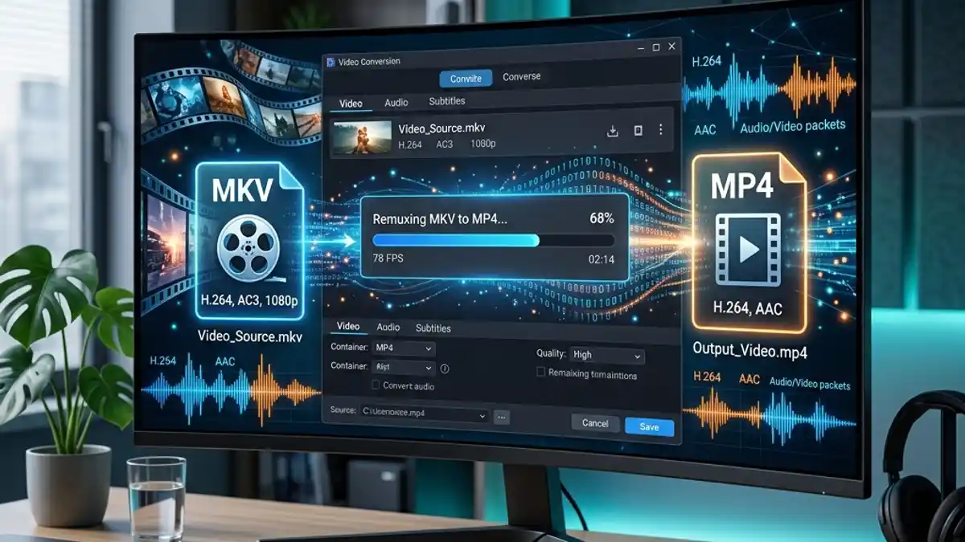Image resolution: width=965 pixels, height=542 pixels.
Task: Click the info icon beside the second Container dropdown
Action: coord(444,369)
